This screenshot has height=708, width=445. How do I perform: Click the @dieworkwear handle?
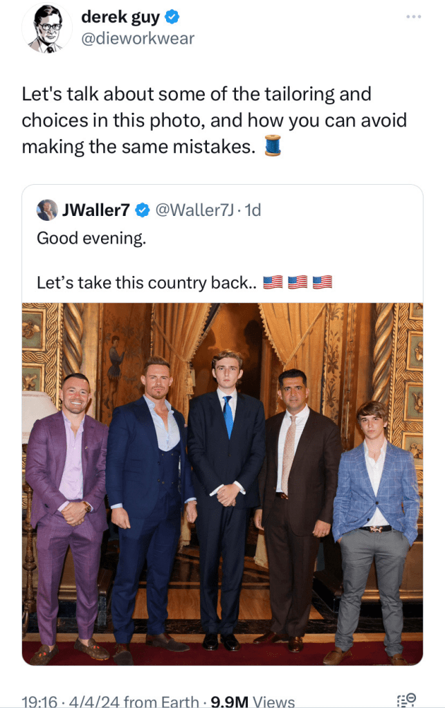[138, 39]
